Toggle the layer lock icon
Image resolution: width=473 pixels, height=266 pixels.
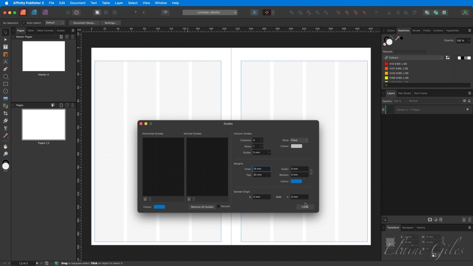[x=469, y=101]
